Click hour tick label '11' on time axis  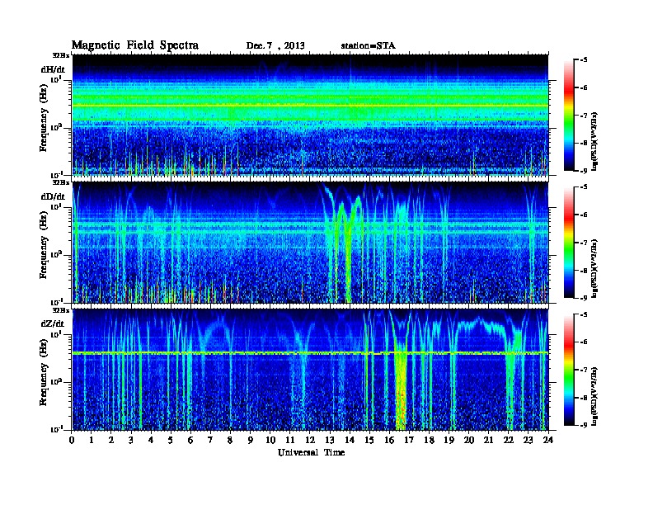click(290, 440)
